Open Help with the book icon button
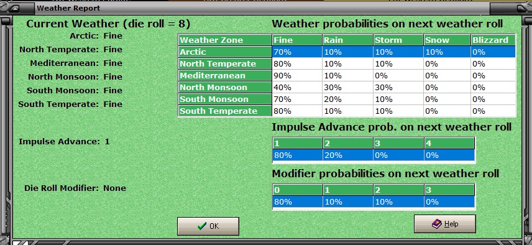532x245 pixels. (x=445, y=224)
